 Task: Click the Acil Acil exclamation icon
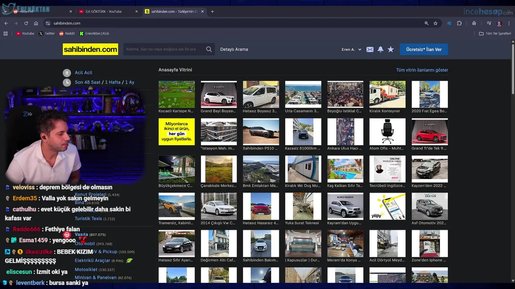click(x=67, y=73)
